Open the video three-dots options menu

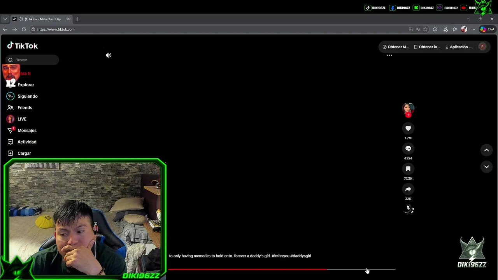389,55
